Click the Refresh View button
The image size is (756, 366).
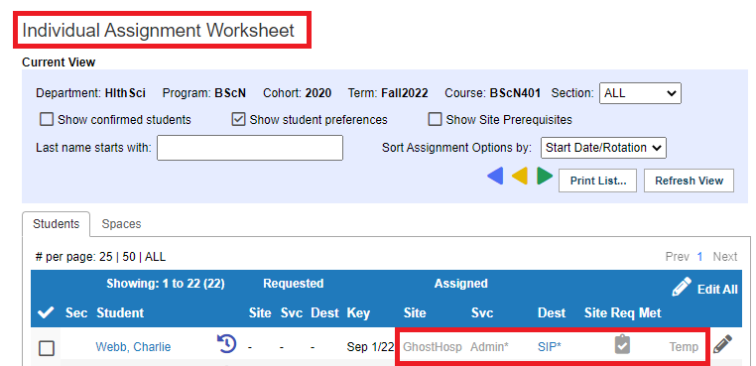689,181
